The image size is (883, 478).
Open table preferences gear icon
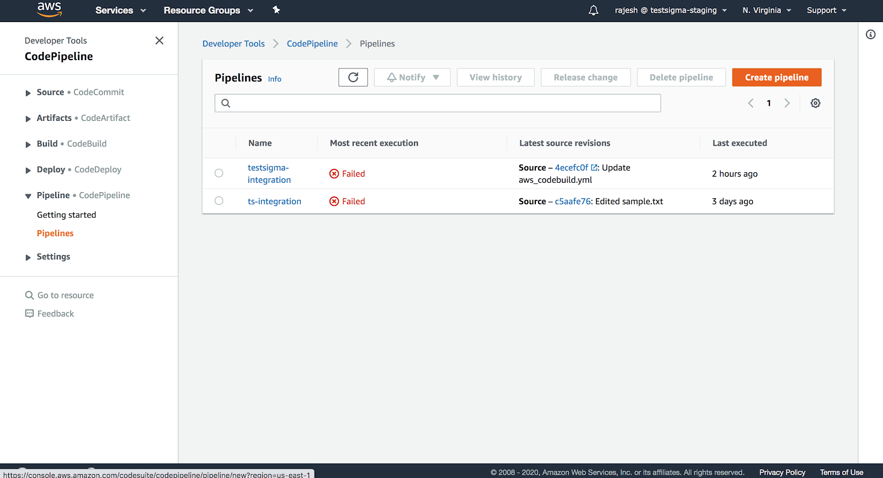(815, 103)
